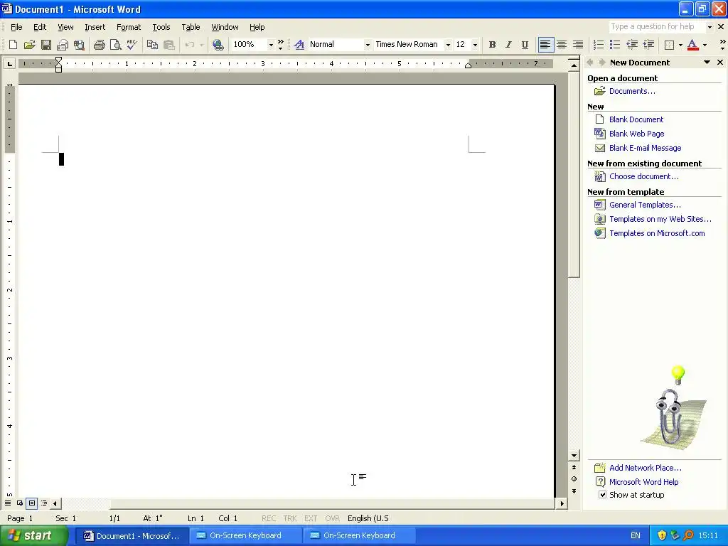Open the Insert menu
This screenshot has height=546, width=728.
[x=95, y=27]
